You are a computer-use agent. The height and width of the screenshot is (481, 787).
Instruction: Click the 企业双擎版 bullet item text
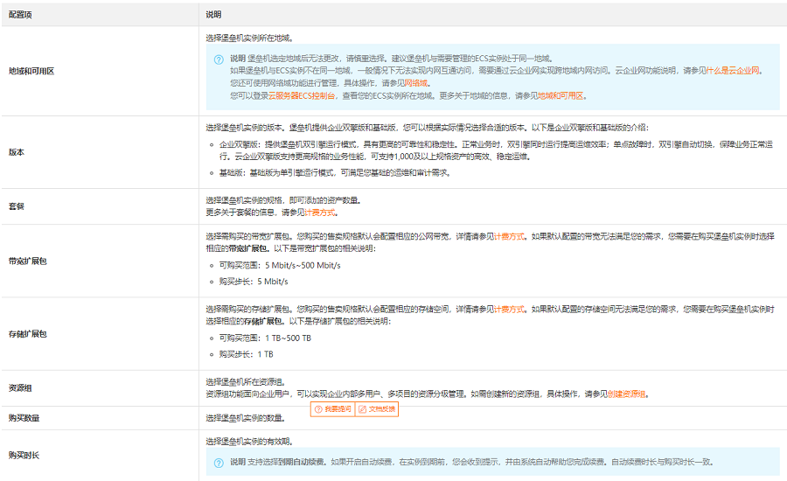(x=496, y=150)
